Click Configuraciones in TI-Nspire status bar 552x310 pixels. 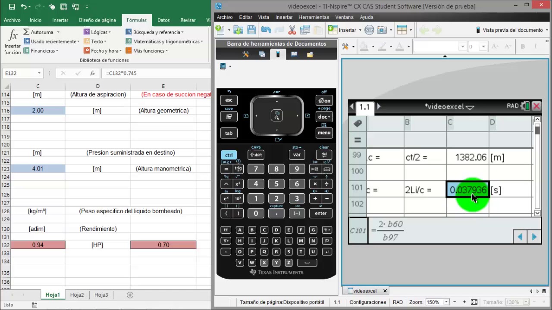pos(368,302)
